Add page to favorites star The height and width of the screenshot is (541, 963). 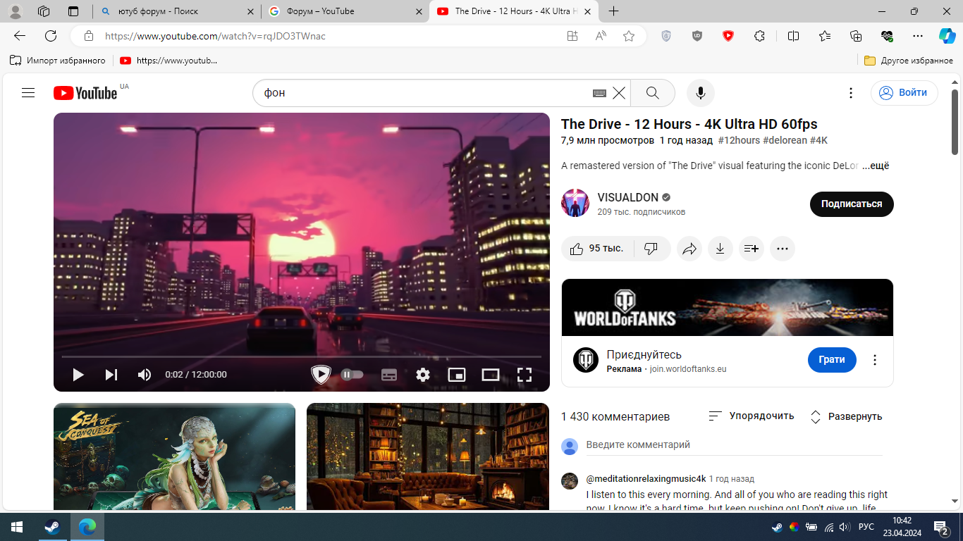point(629,36)
